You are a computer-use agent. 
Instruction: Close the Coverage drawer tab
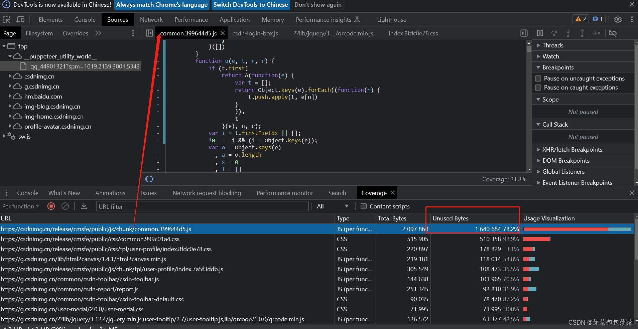(x=393, y=193)
